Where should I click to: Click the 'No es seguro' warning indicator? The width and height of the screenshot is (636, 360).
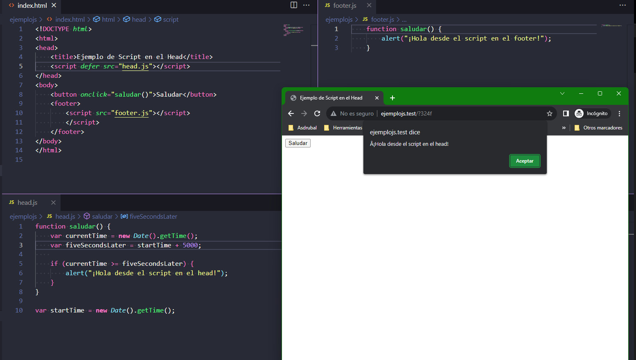[353, 113]
